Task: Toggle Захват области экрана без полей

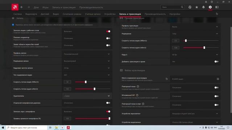Action: (108, 45)
